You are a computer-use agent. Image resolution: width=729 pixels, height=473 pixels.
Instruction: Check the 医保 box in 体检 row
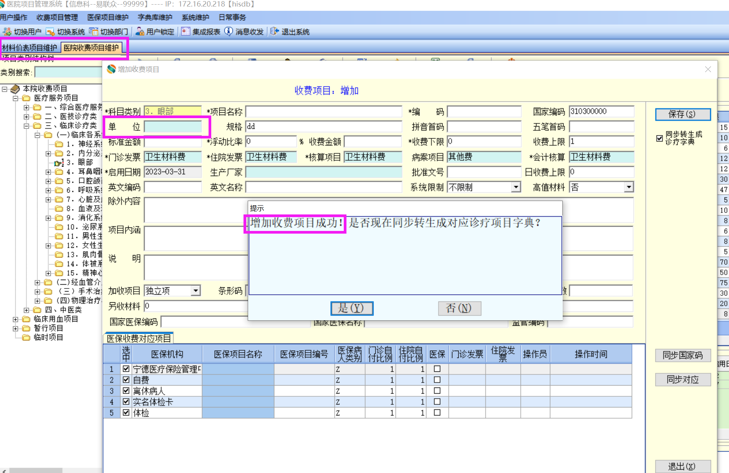437,412
